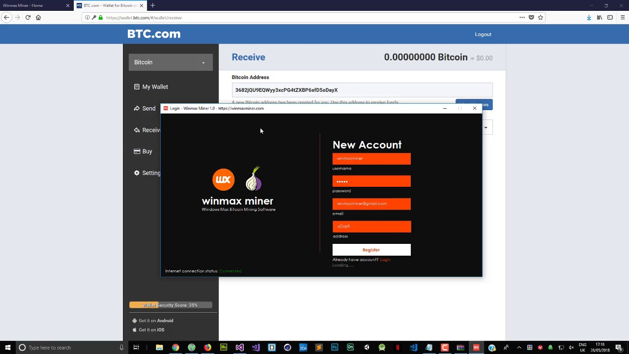
Task: Open the Firefox library icon
Action: pos(600,18)
